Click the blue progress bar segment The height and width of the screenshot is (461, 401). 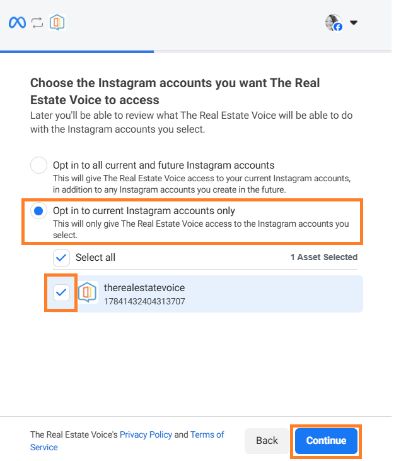[77, 52]
